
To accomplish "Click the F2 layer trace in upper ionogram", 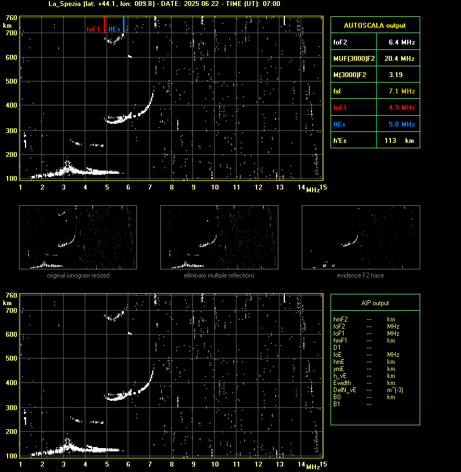I will 129,116.
